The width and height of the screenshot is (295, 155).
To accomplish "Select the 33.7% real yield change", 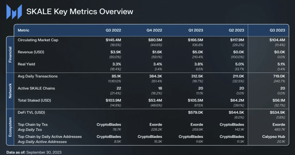I will 239,69.
